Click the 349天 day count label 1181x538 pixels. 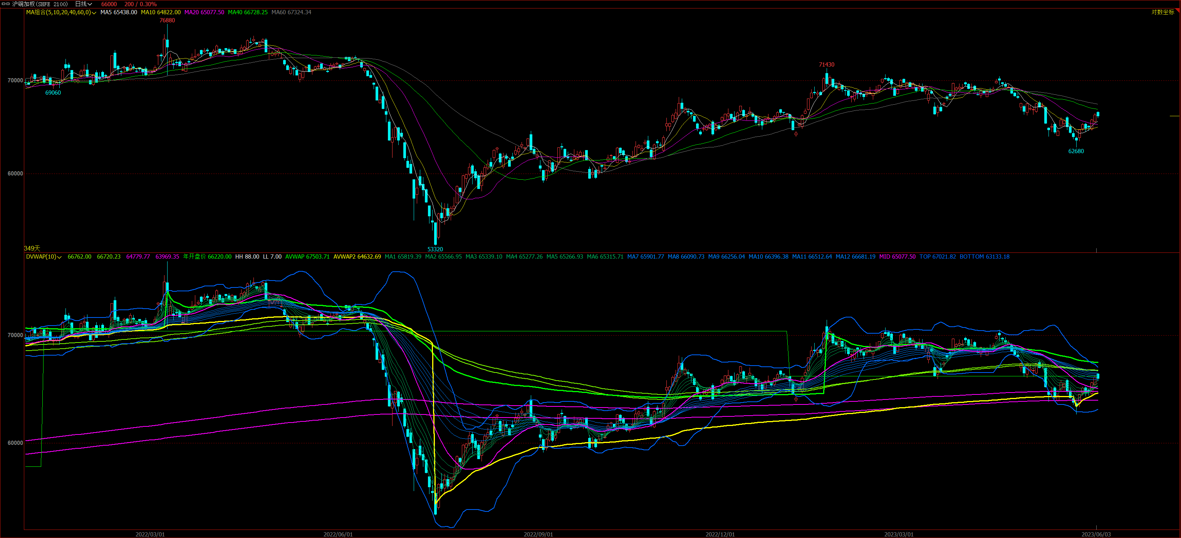pyautogui.click(x=32, y=248)
